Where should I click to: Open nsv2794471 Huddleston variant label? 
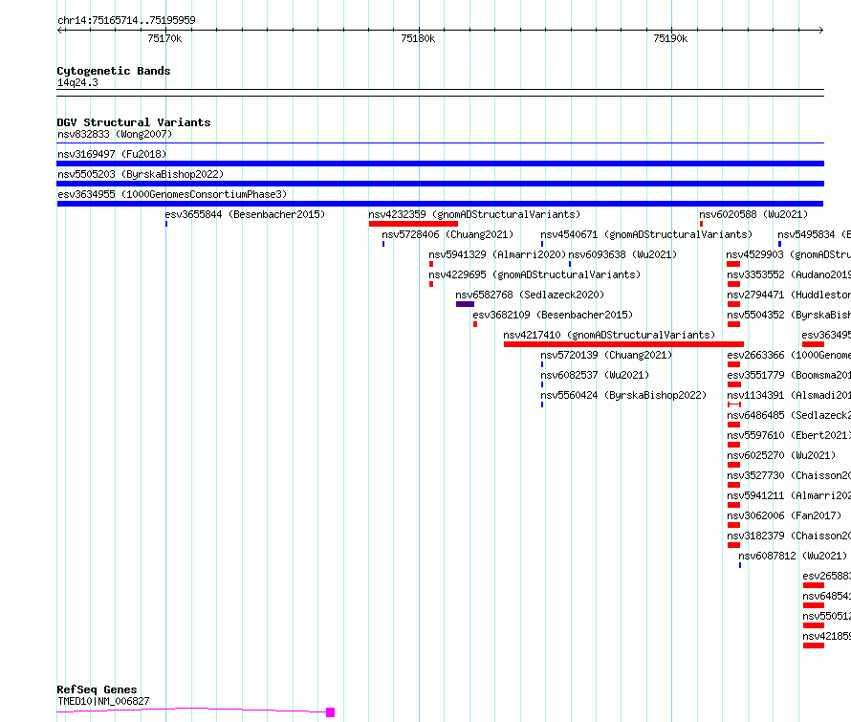pyautogui.click(x=789, y=295)
